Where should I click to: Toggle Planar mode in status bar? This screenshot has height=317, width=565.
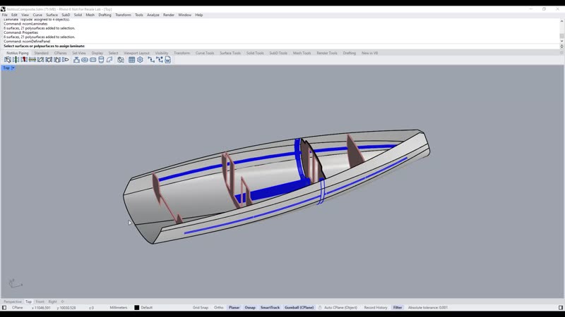point(234,308)
